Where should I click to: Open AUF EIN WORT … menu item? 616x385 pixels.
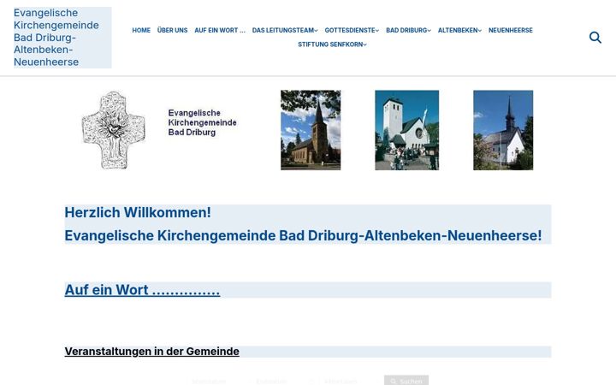(220, 30)
